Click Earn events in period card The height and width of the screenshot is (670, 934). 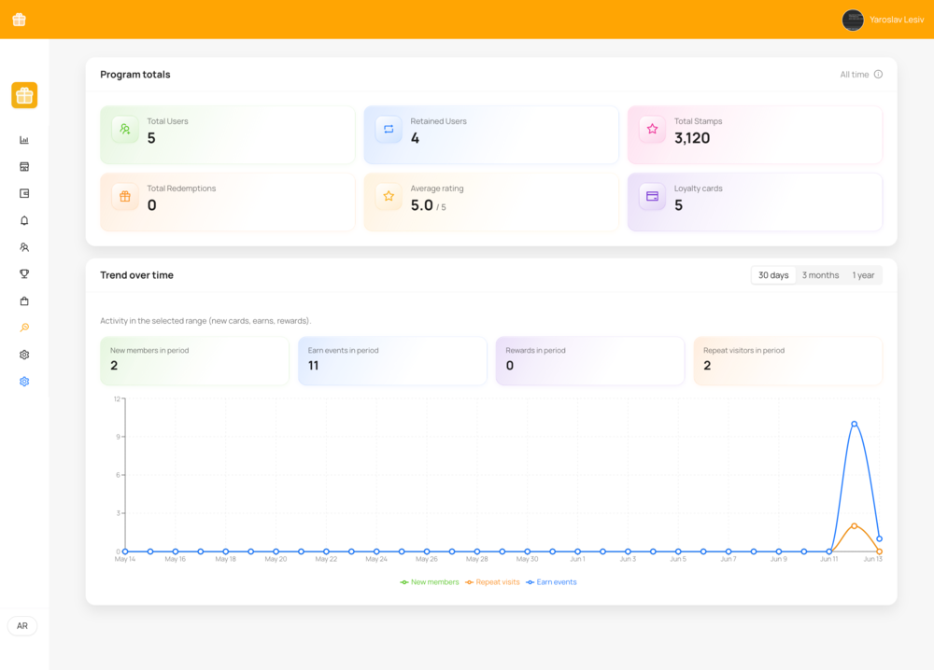[x=392, y=361]
